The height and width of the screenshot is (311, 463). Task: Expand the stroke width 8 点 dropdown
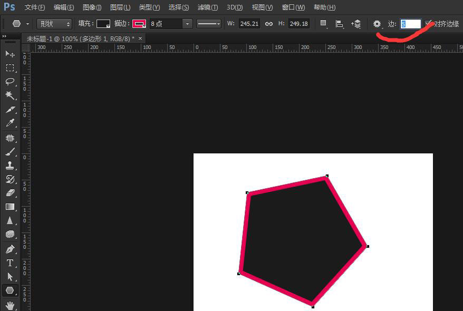click(187, 24)
